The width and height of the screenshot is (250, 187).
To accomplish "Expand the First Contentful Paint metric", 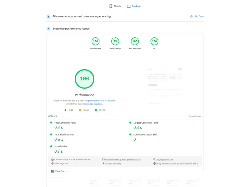I will coord(85,125).
